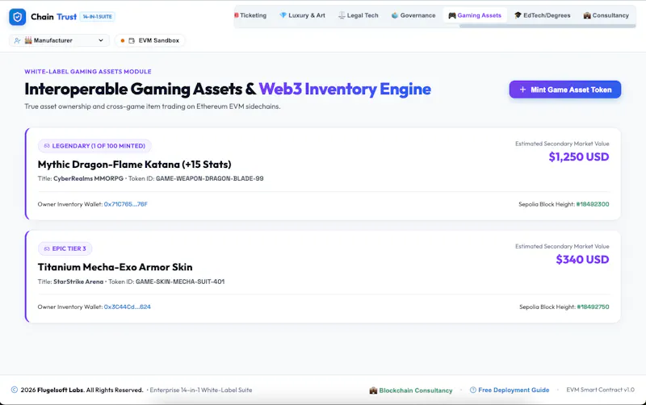
Task: Open the Manufacturer role dropdown
Action: pos(59,40)
